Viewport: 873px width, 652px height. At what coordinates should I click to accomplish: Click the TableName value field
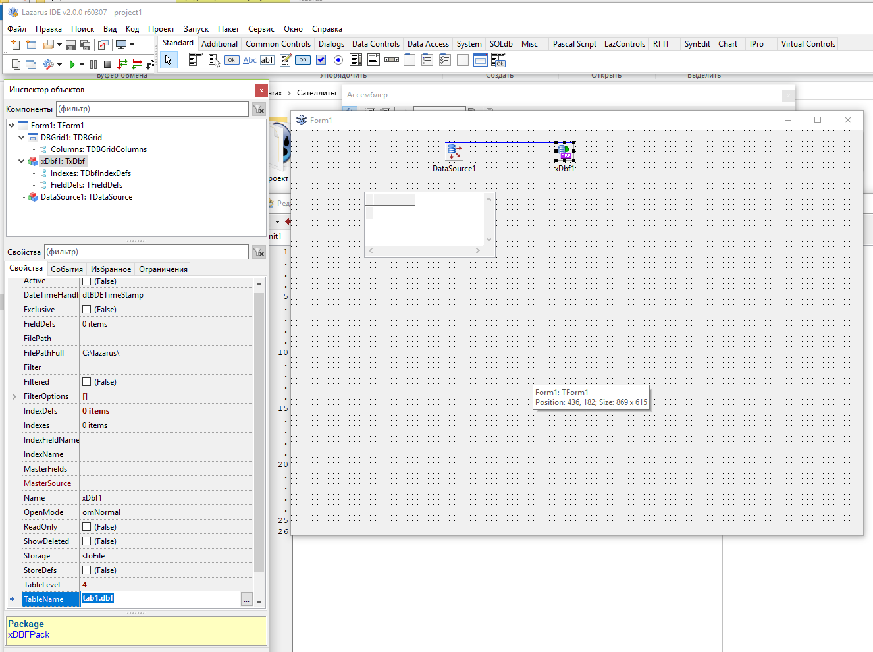click(161, 599)
